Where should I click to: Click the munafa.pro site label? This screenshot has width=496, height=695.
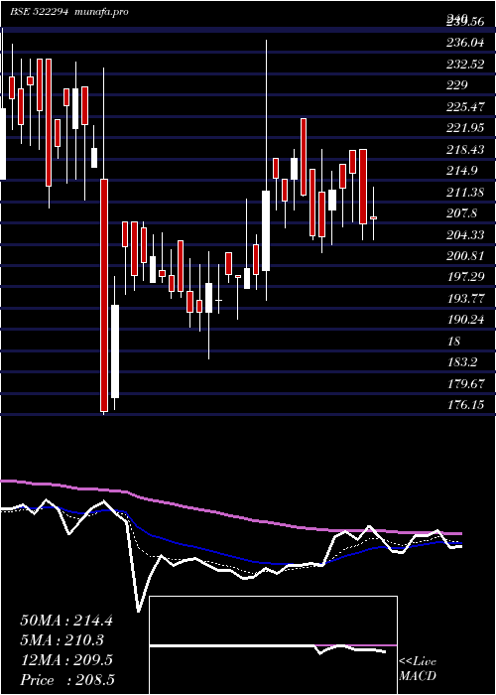tap(101, 12)
